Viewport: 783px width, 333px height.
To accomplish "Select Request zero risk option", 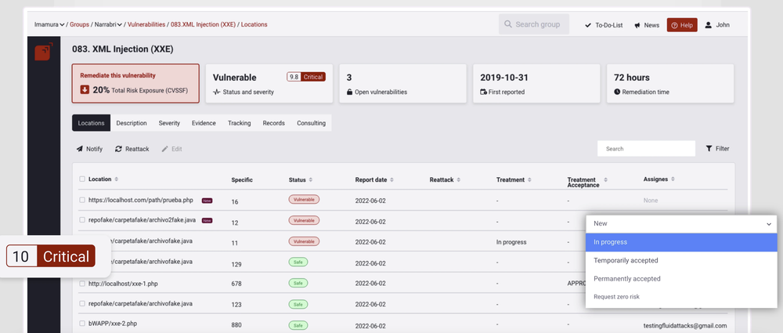I will [x=681, y=297].
